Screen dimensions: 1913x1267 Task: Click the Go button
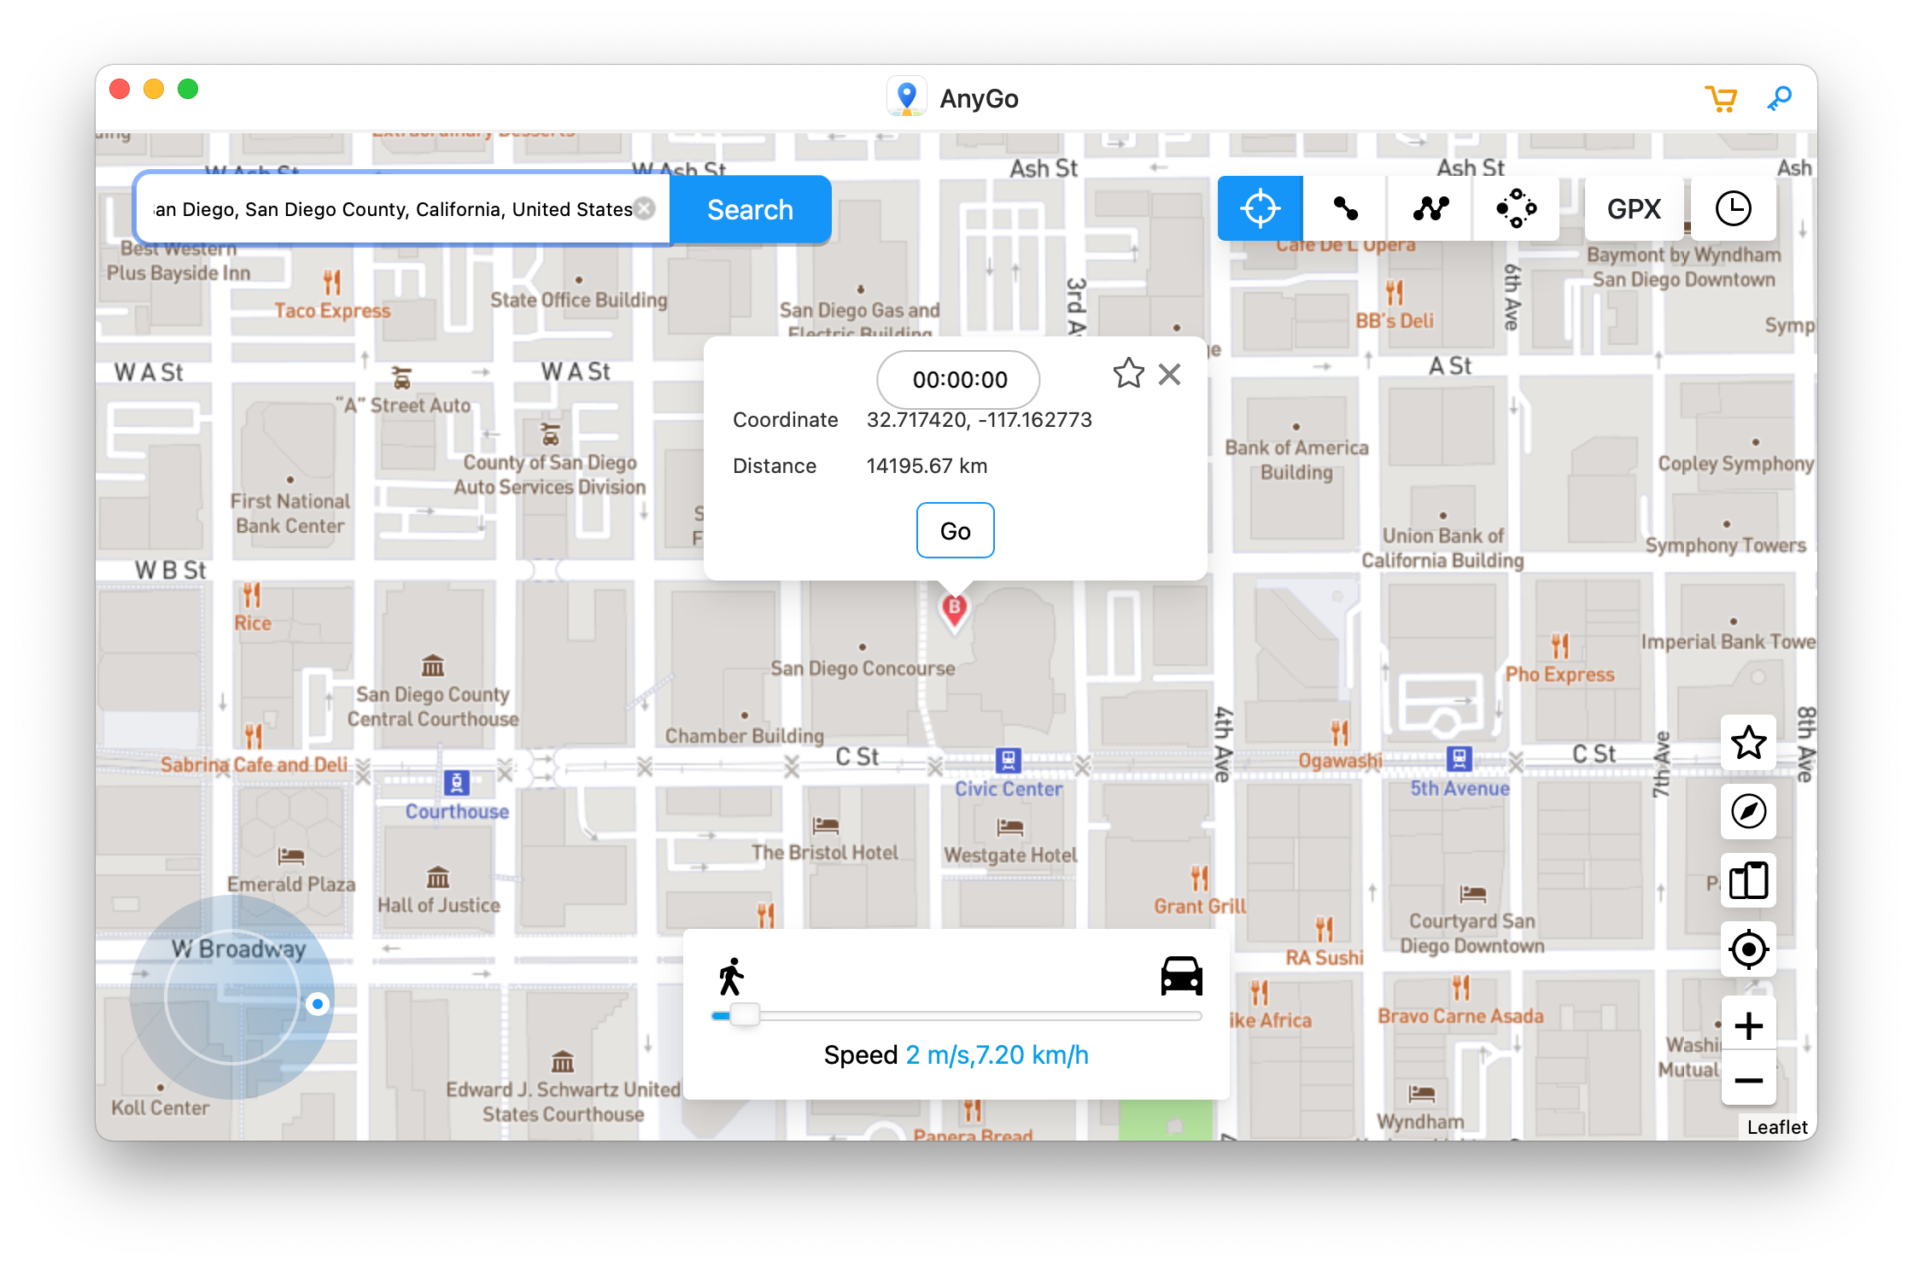955,530
